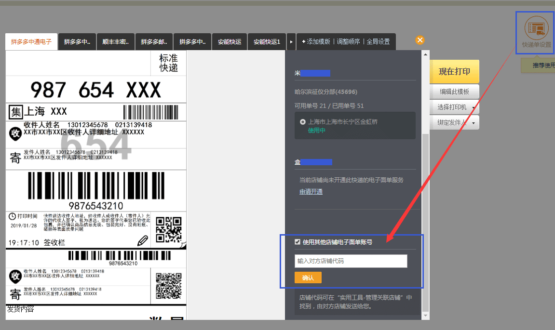Uncheck 使用其他店铺电子面单账号 checkbox

pos(298,242)
